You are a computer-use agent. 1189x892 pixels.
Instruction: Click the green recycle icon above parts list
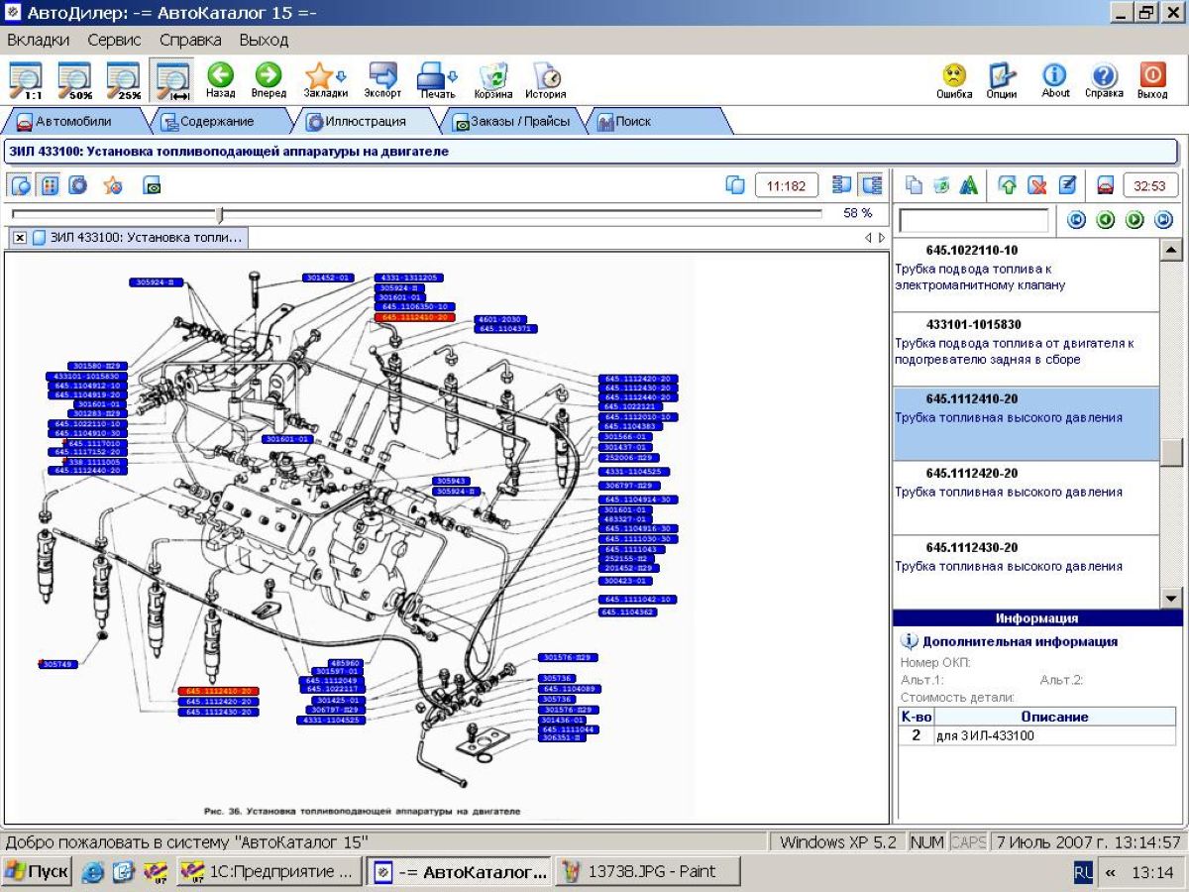point(941,185)
